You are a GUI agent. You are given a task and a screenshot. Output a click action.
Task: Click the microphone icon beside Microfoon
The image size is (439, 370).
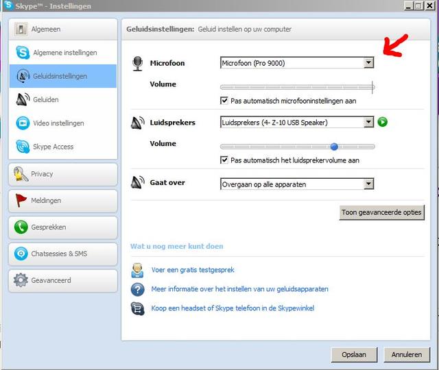click(x=137, y=64)
